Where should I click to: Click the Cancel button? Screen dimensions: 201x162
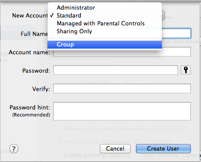[x=115, y=149]
